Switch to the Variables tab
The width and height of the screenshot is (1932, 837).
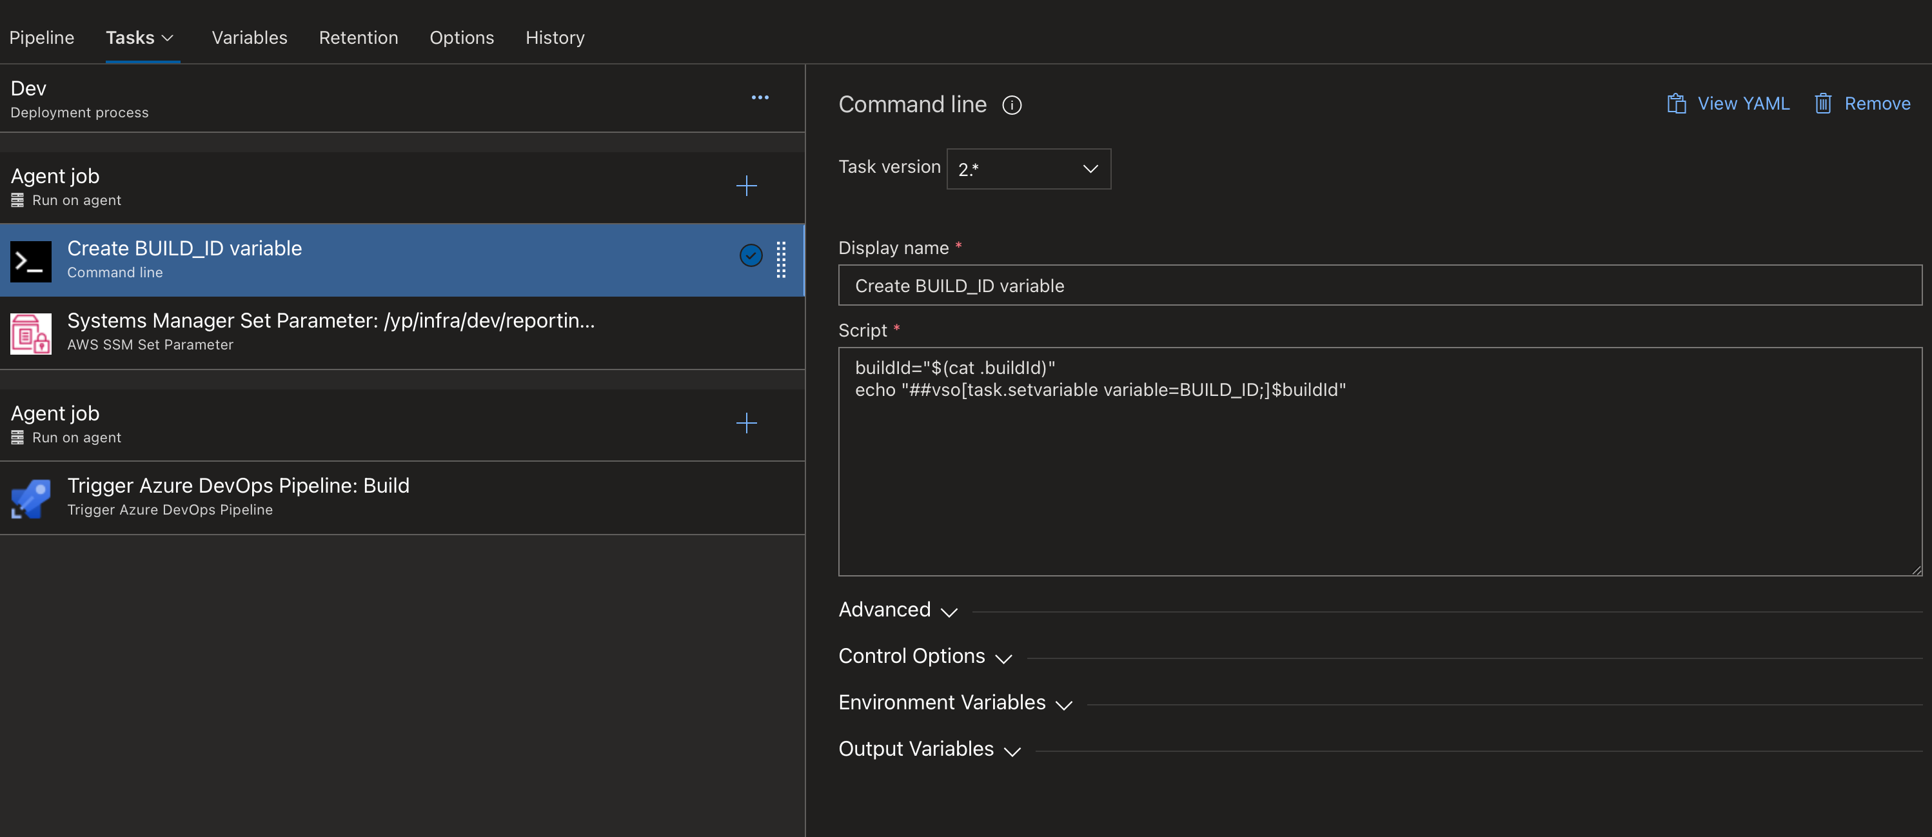[249, 37]
